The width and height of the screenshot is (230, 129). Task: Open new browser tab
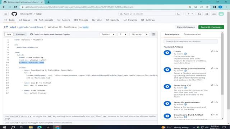pos(49,2)
